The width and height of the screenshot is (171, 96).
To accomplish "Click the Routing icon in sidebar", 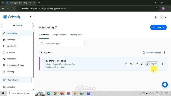I will 4,72.
